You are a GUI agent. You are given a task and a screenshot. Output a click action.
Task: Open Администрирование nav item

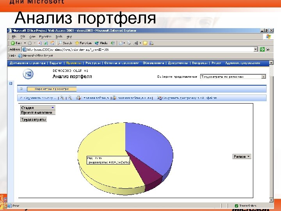point(243,63)
